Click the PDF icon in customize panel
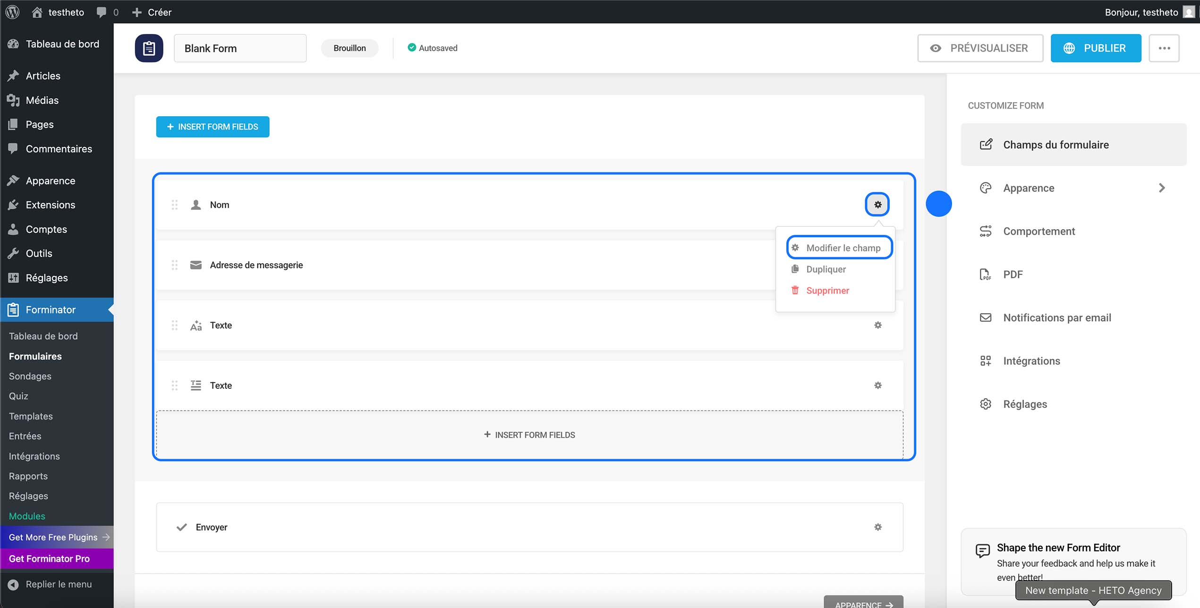1200x608 pixels. (x=985, y=274)
